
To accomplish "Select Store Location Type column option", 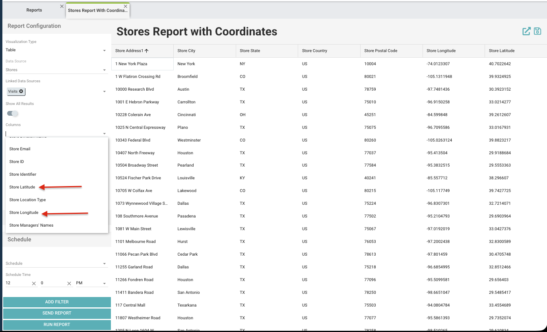I will [x=57, y=200].
